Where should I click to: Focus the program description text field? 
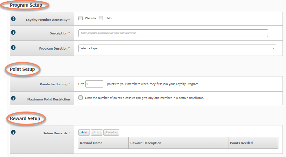[x=173, y=33]
